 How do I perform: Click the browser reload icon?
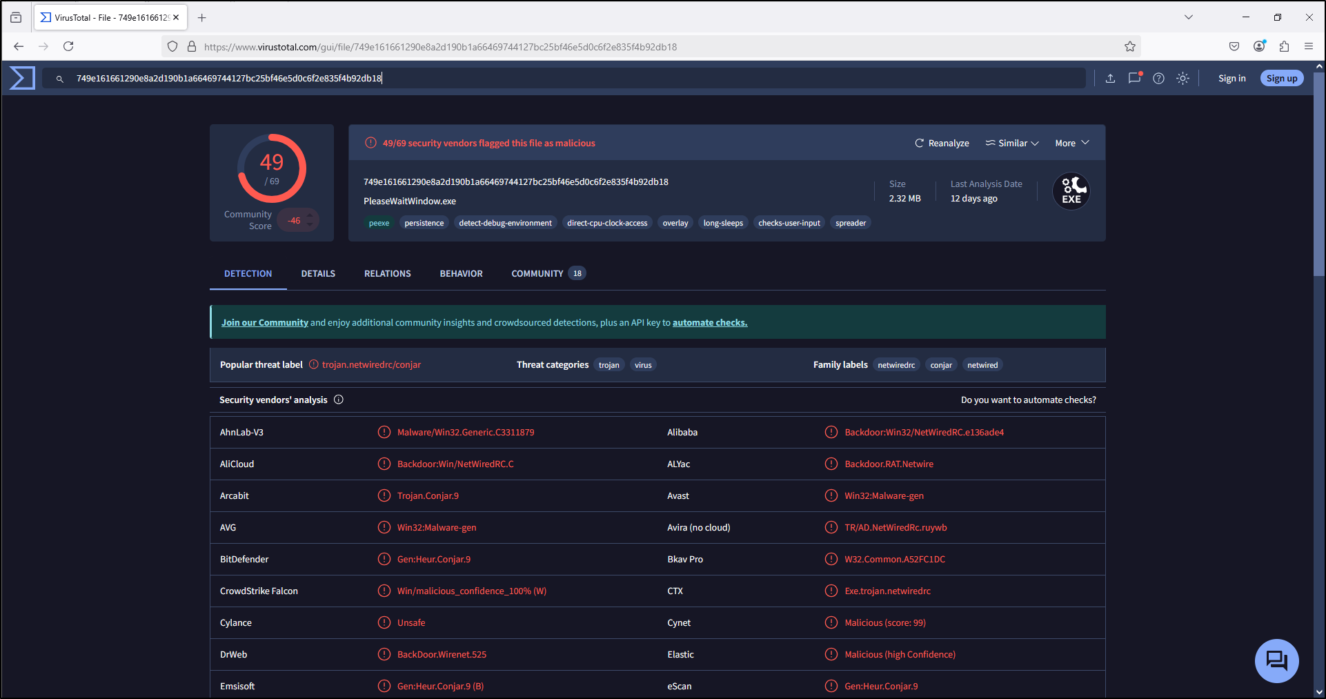pos(68,46)
